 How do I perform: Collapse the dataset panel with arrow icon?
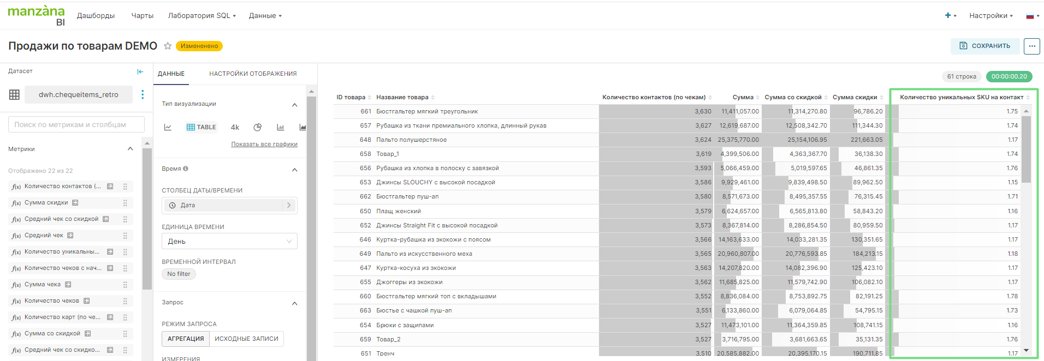tap(140, 71)
